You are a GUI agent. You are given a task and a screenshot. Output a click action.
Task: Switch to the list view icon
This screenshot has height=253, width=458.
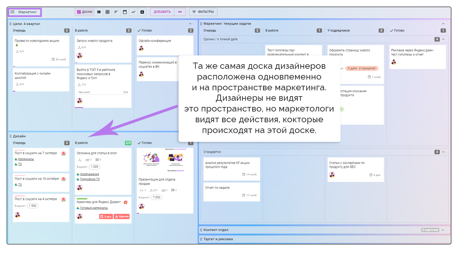tap(99, 12)
